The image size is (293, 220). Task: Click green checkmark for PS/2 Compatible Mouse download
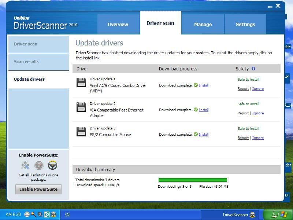(x=196, y=134)
